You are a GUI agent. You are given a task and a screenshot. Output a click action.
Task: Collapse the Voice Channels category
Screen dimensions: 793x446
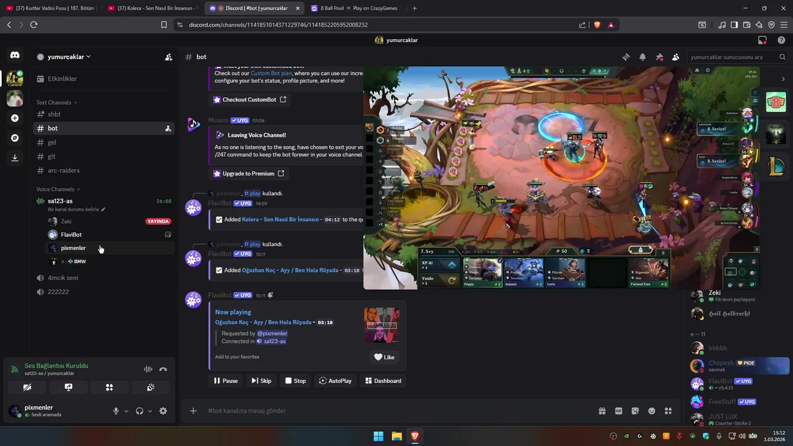(58, 189)
